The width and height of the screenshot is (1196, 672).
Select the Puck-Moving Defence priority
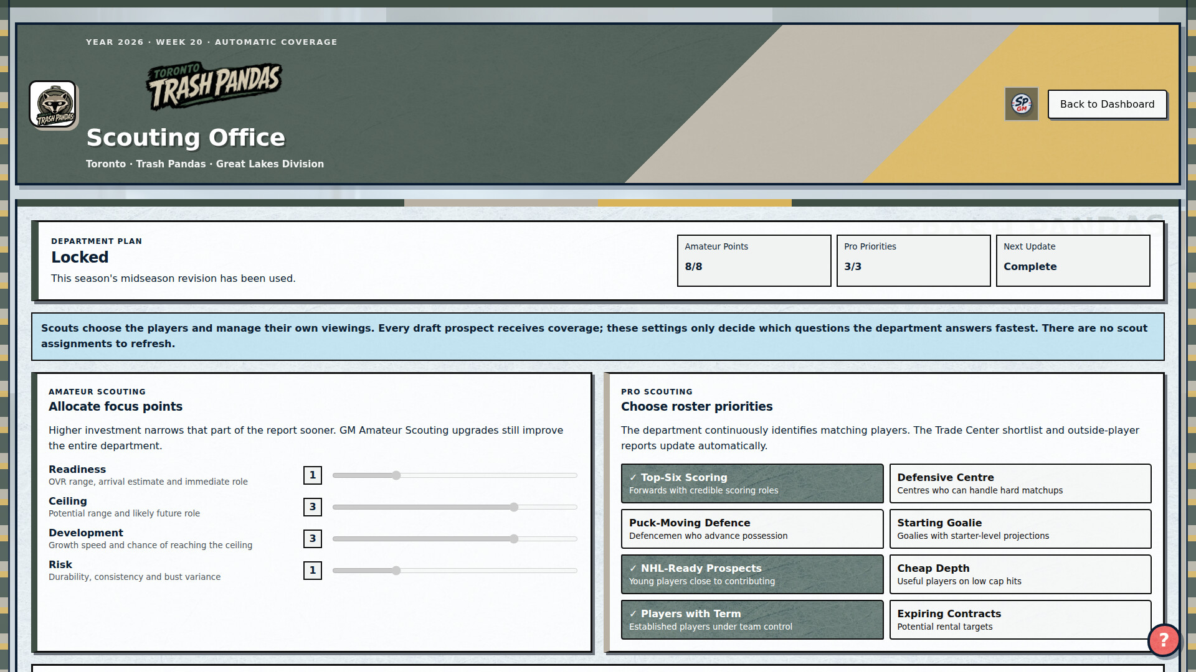click(752, 529)
